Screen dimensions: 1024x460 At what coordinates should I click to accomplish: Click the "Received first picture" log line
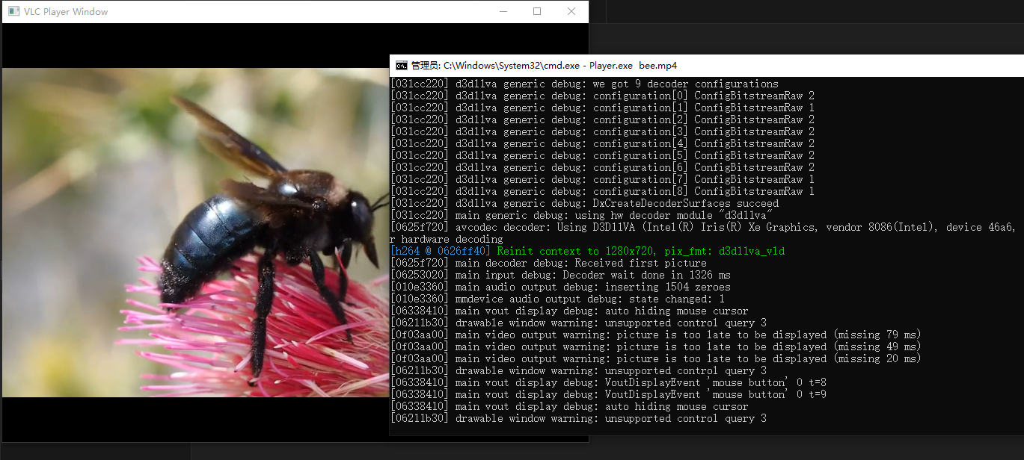[640, 263]
